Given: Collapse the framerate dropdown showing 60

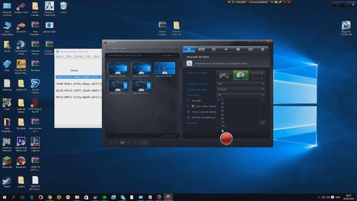Looking at the screenshot, I should 240,95.
